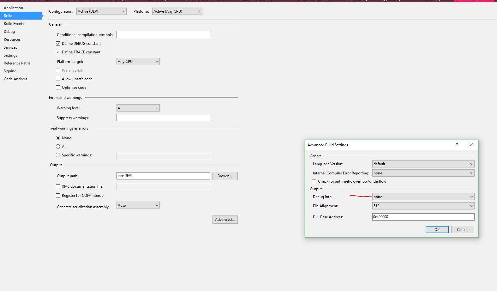
Task: Open Internal Compiler Error Reporting dropdown
Action: tap(423, 173)
